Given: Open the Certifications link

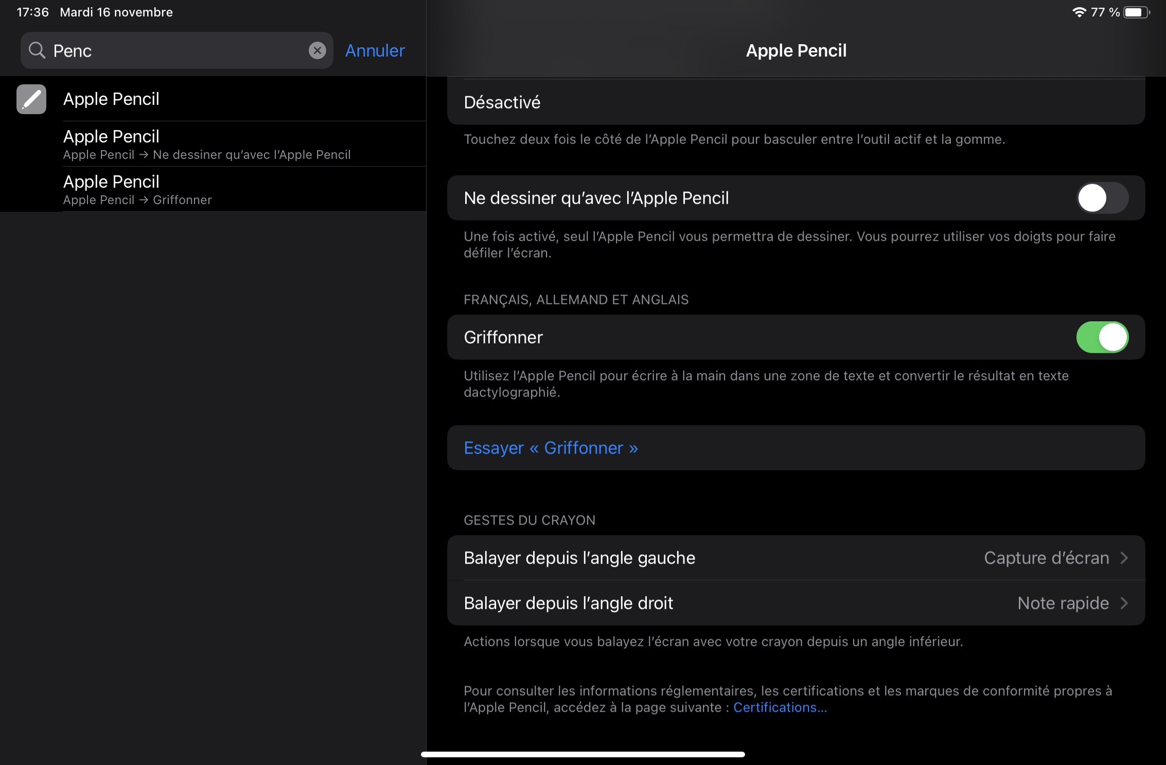Looking at the screenshot, I should 780,707.
